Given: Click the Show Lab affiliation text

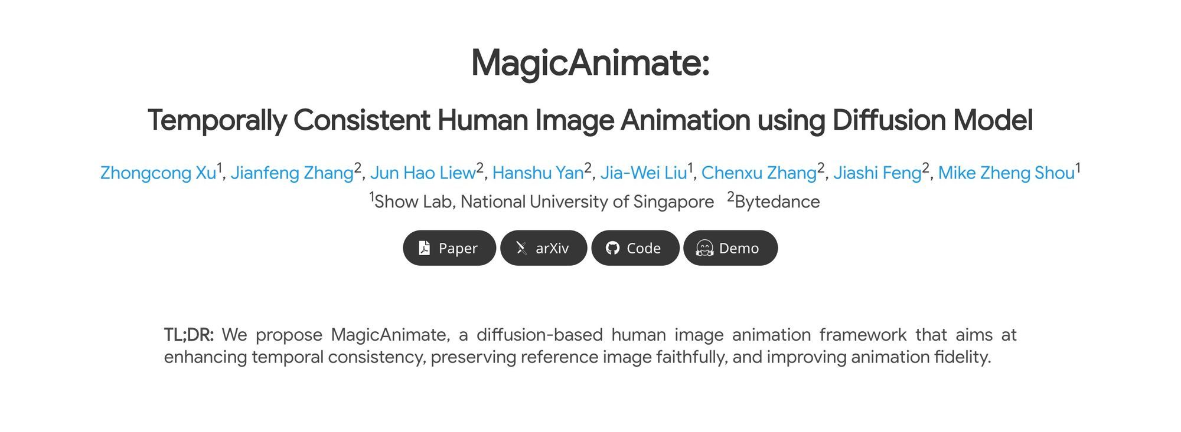Looking at the screenshot, I should point(543,202).
